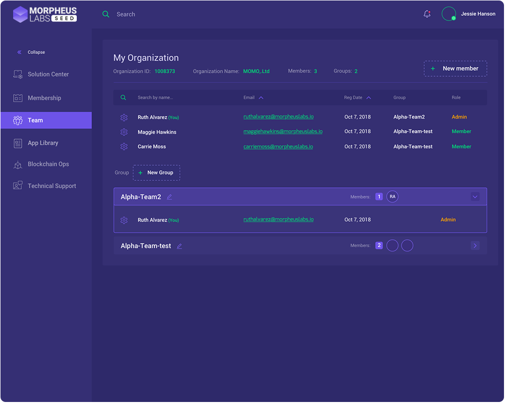Image resolution: width=505 pixels, height=404 pixels.
Task: Click the New Group button
Action: click(x=157, y=173)
